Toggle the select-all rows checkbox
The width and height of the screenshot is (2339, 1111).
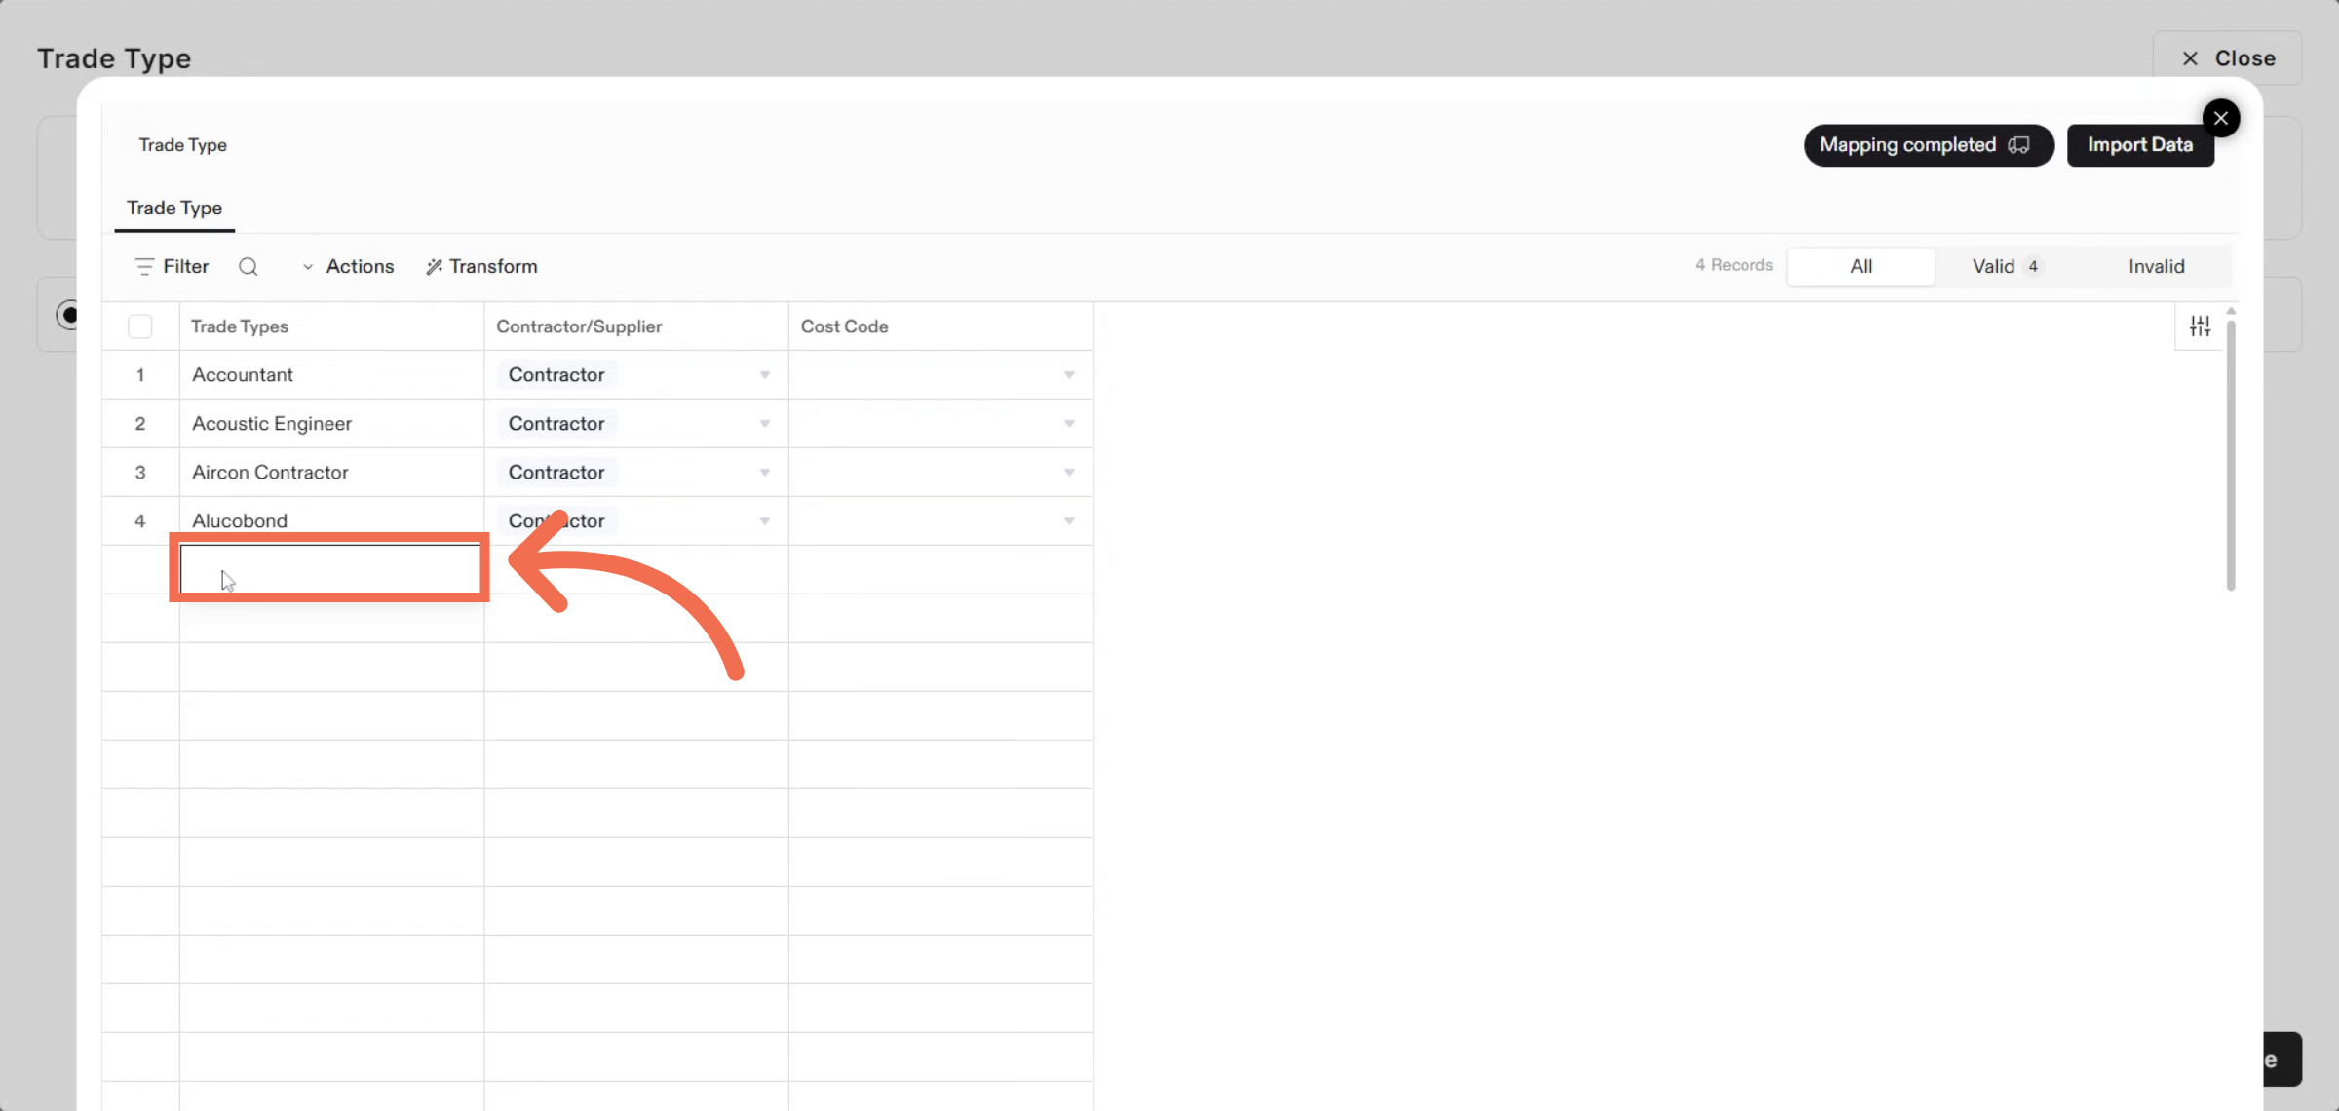pos(140,326)
